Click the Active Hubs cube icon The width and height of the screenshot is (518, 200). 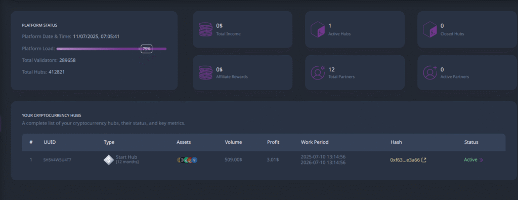coord(318,29)
